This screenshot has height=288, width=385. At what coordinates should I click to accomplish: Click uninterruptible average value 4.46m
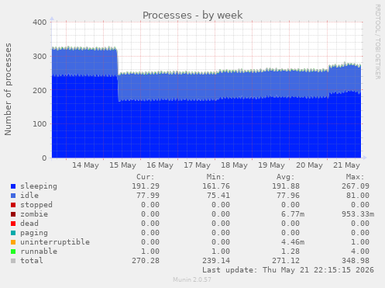tap(293, 242)
